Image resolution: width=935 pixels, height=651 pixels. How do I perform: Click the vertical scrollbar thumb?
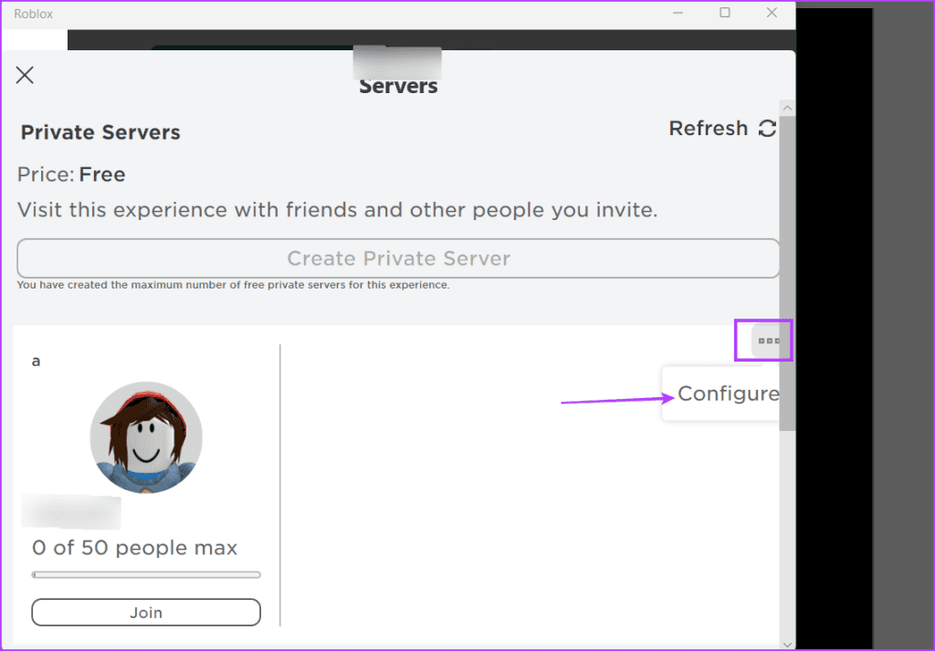point(787,273)
